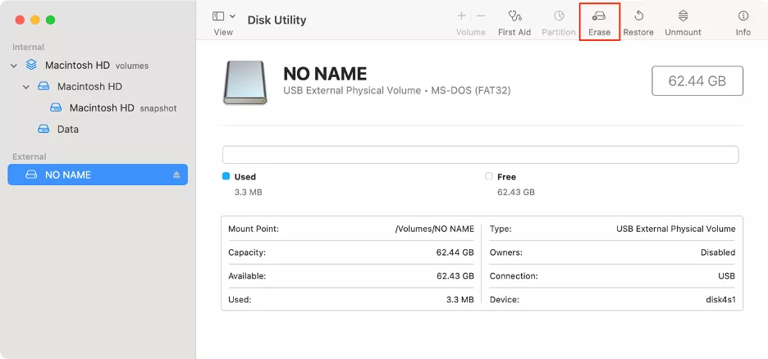Click the Partition toolbar icon
The image size is (768, 359).
click(x=559, y=16)
